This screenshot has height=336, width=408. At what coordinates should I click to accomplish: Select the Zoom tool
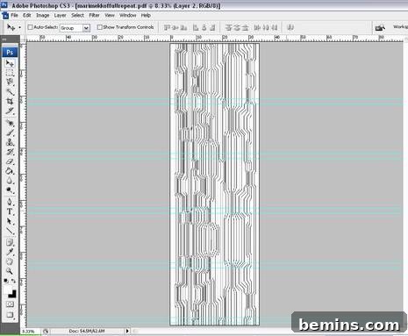click(10, 271)
